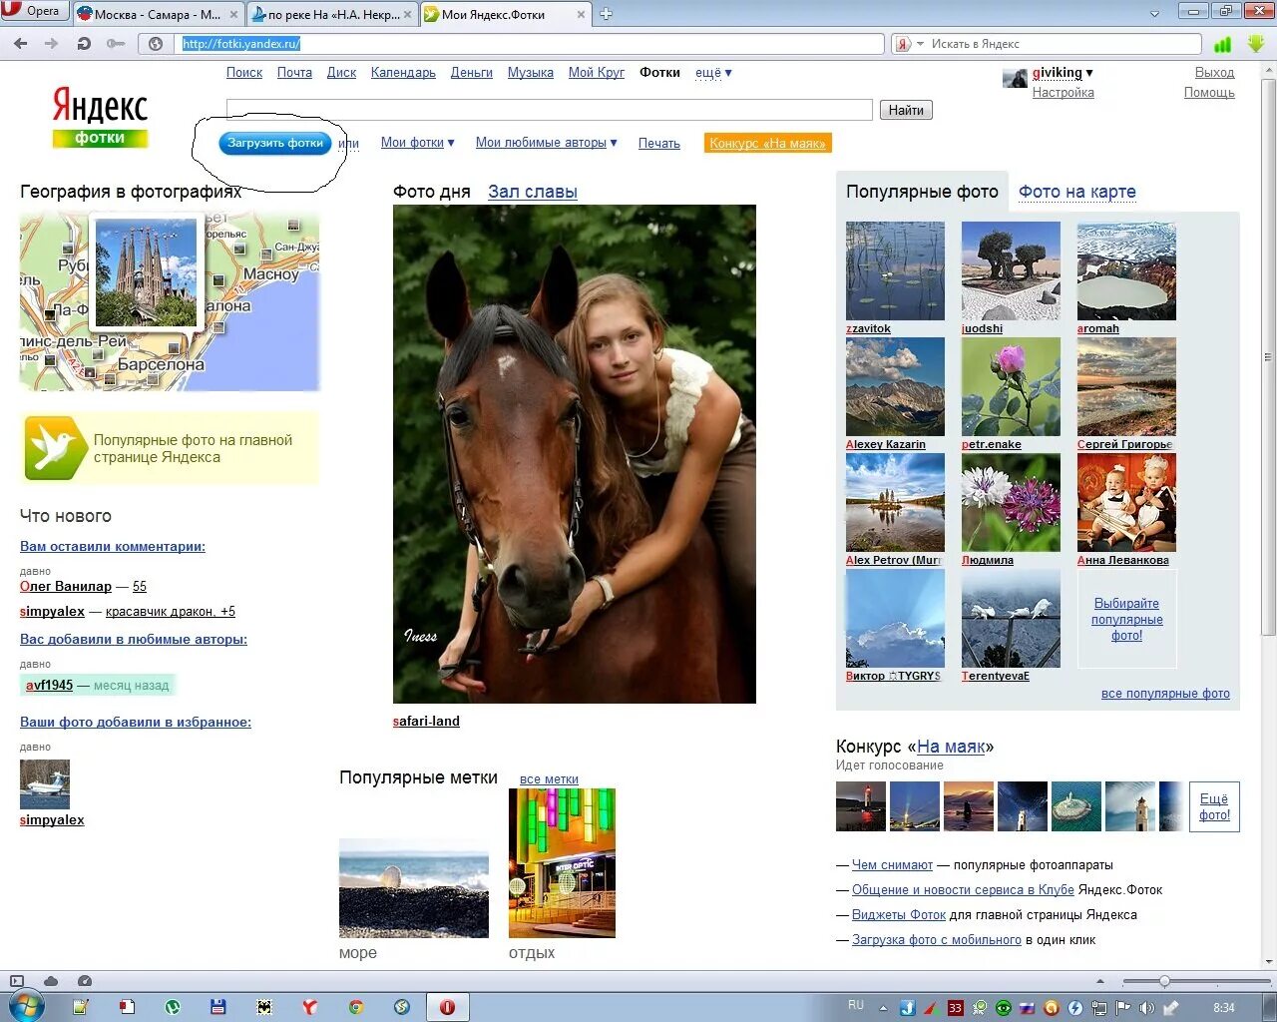This screenshot has width=1277, height=1022.
Task: Launch uTorrent from the taskbar
Action: point(173,1007)
